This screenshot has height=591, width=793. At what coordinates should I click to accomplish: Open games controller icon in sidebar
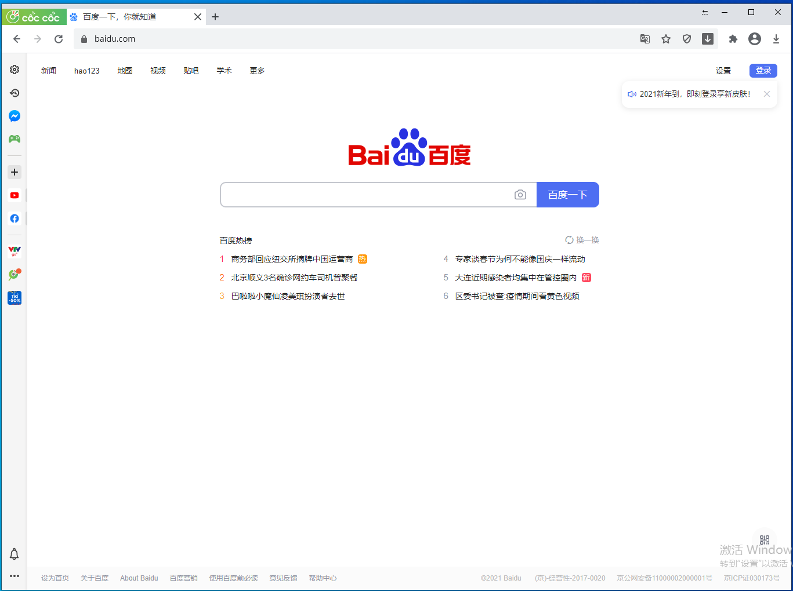(x=15, y=139)
